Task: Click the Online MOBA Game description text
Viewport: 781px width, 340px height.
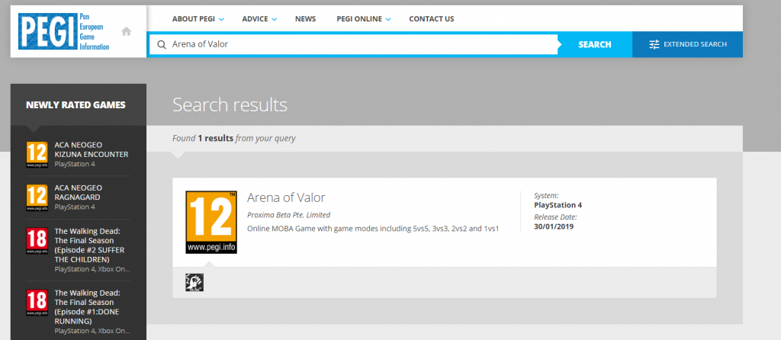Action: click(x=373, y=229)
